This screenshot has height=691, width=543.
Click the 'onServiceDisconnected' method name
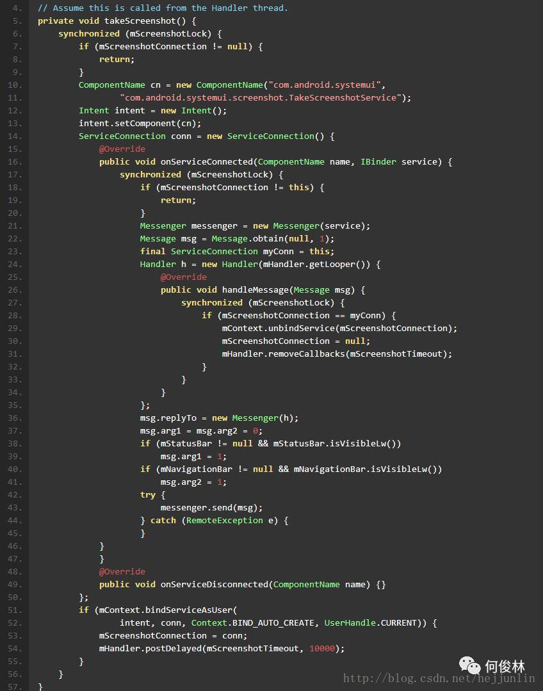pos(215,584)
